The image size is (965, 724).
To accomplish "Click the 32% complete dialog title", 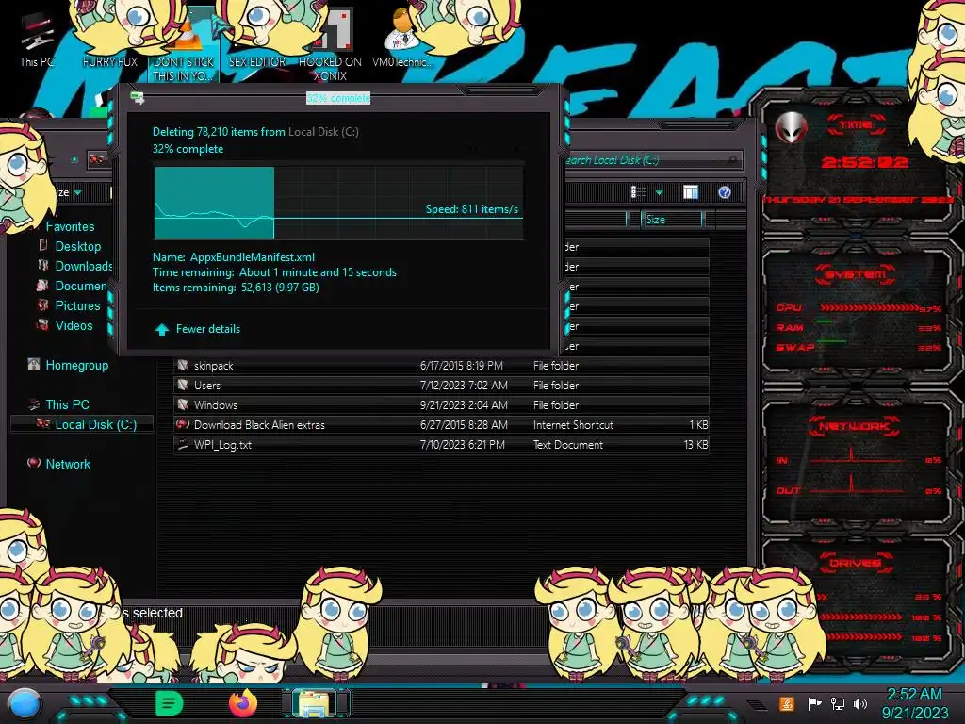I will 338,98.
